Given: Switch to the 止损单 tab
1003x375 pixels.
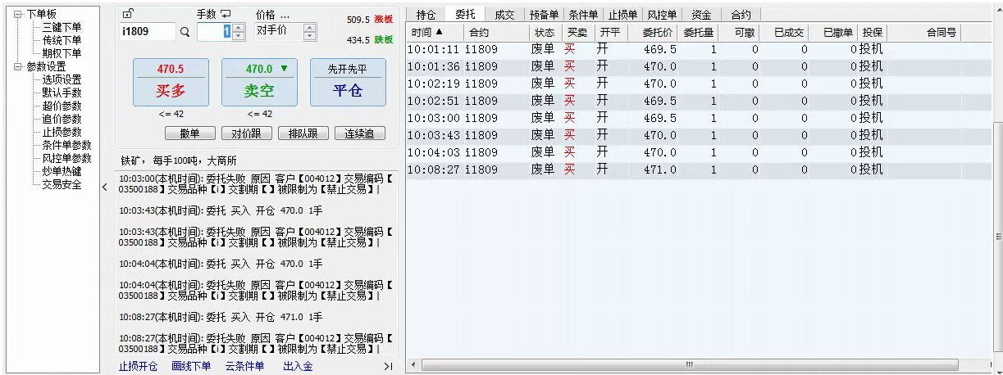Looking at the screenshot, I should (622, 15).
